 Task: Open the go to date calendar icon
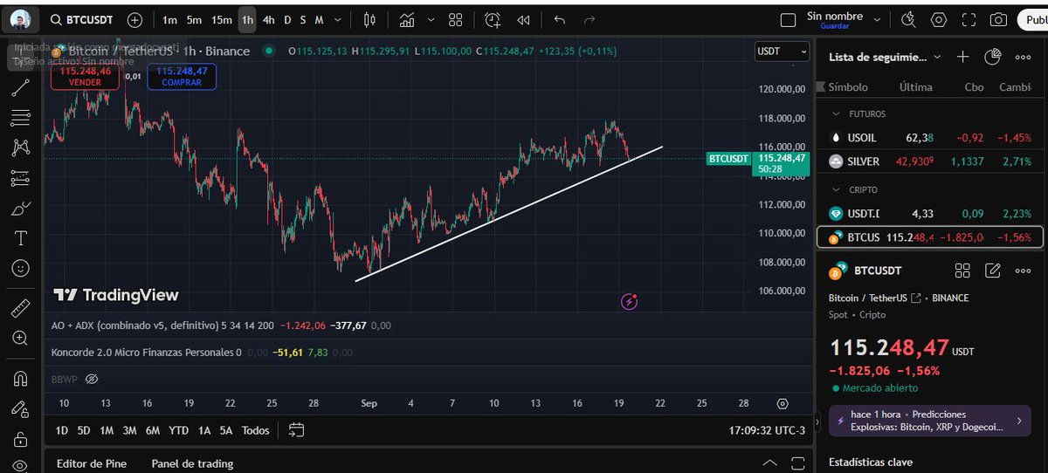tap(297, 430)
